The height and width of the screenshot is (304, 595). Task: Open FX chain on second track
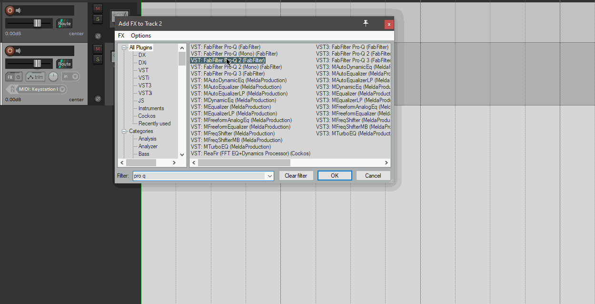(10, 77)
